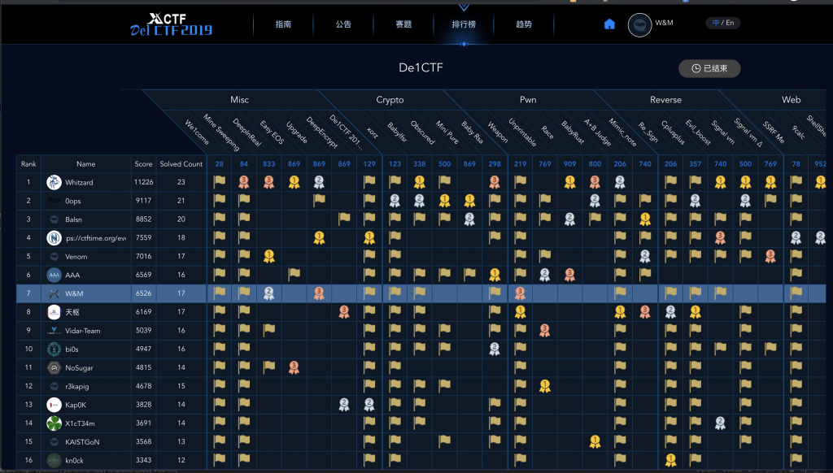Click the chevron above 排行榜
This screenshot has height=473, width=833.
(464, 7)
